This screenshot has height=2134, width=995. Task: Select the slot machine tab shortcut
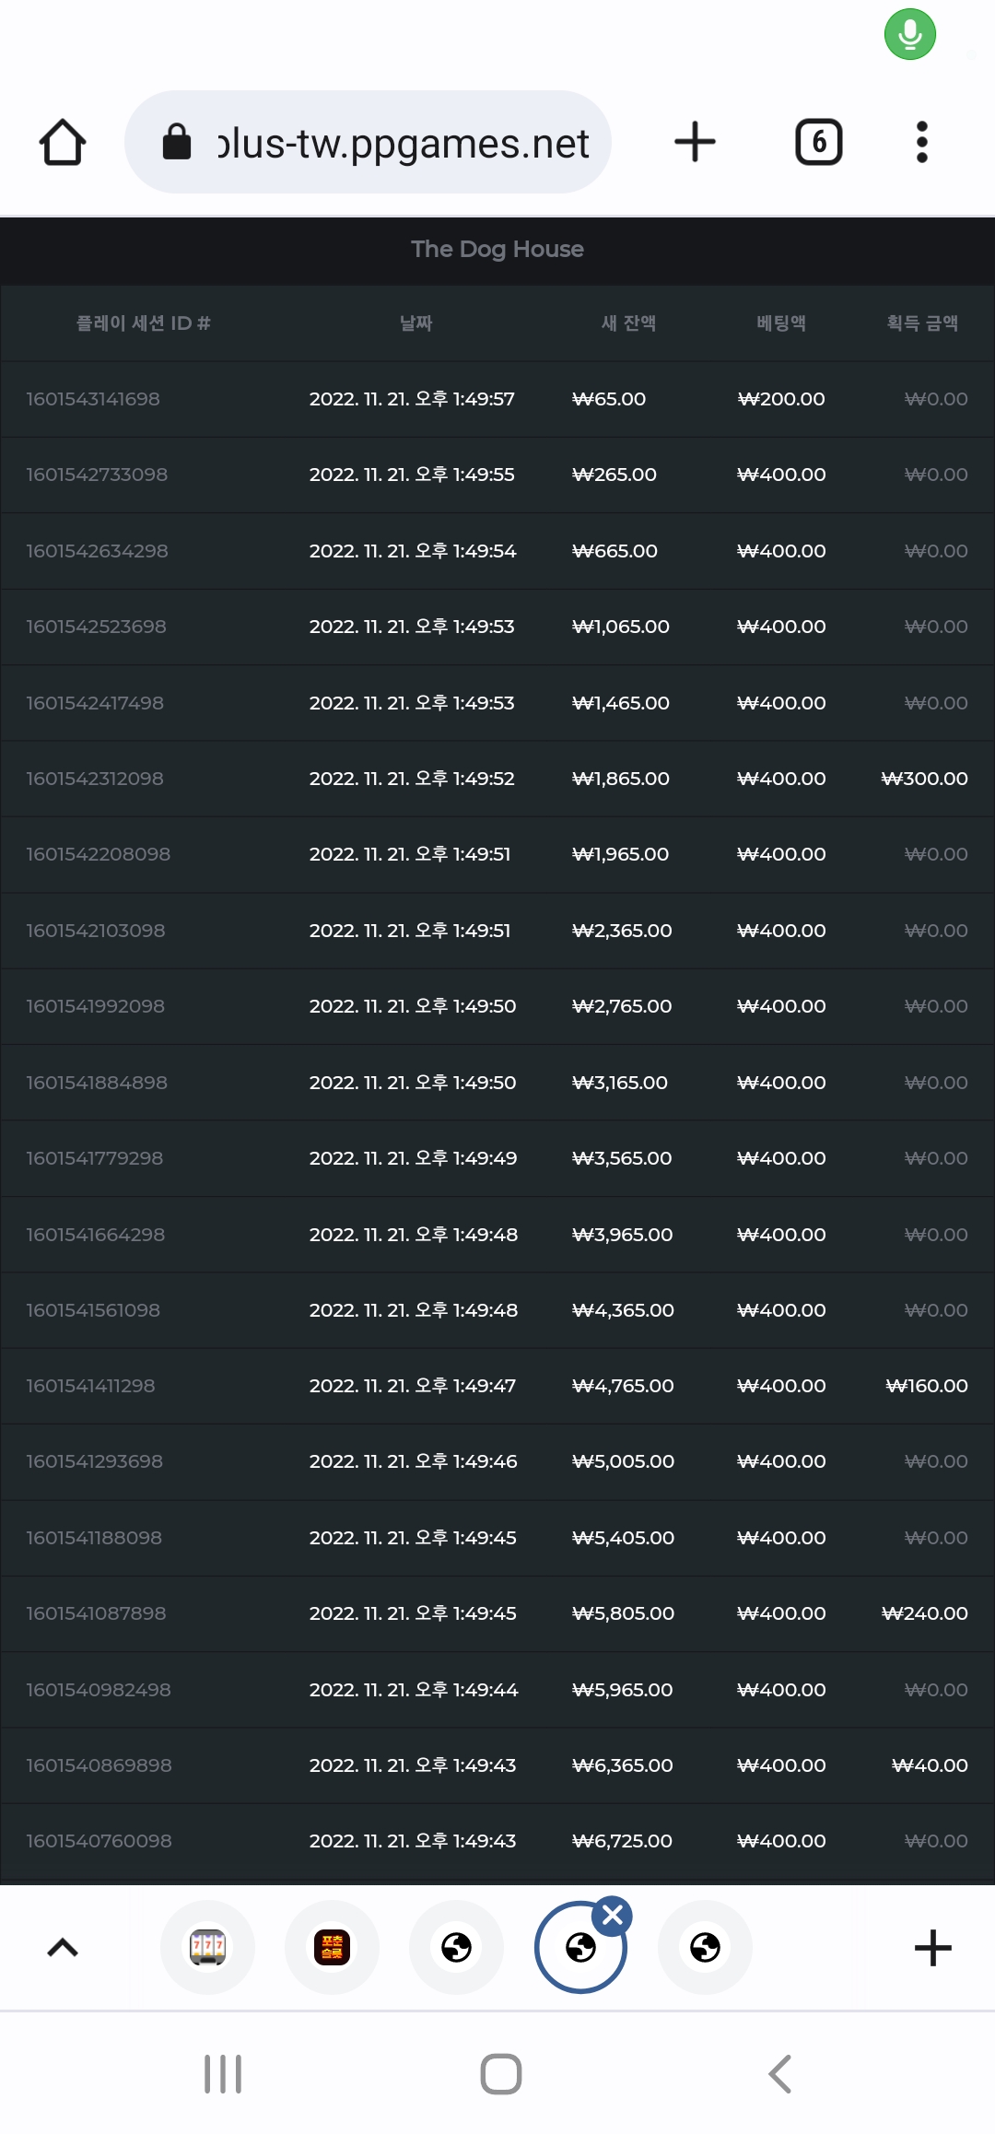[207, 1947]
